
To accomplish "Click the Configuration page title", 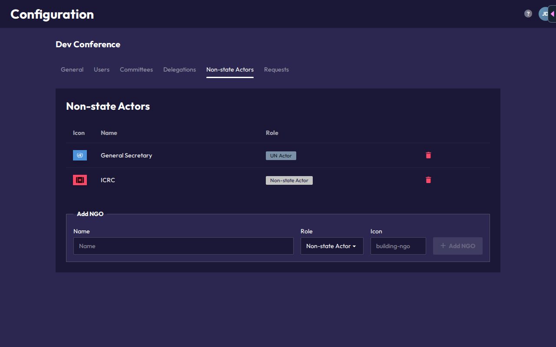I will pos(52,14).
